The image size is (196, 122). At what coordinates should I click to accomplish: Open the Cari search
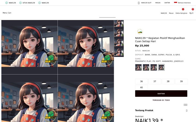coord(10,13)
